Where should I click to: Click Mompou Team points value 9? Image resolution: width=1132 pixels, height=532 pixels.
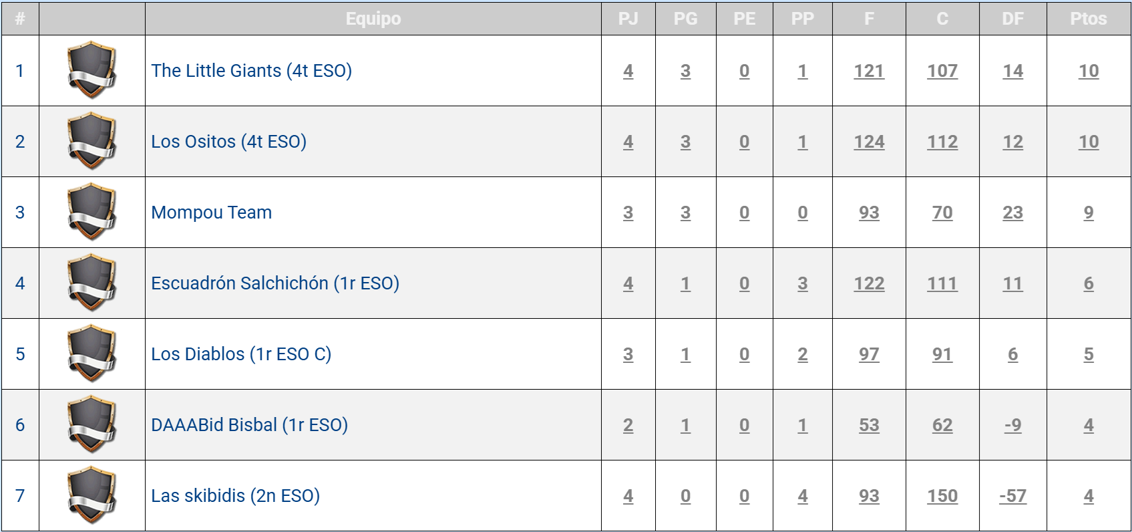pos(1088,213)
